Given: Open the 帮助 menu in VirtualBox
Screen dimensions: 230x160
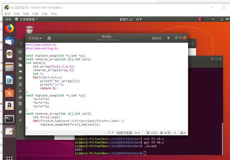Looking at the screenshot, I should [x=54, y=14].
